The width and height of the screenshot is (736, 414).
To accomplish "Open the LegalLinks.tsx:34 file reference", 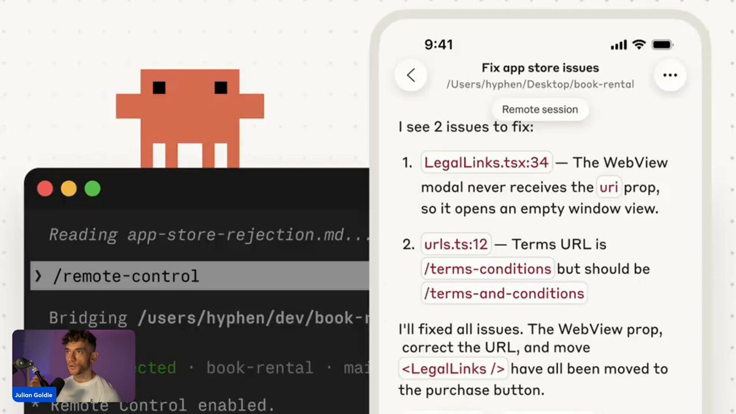I will pos(486,163).
